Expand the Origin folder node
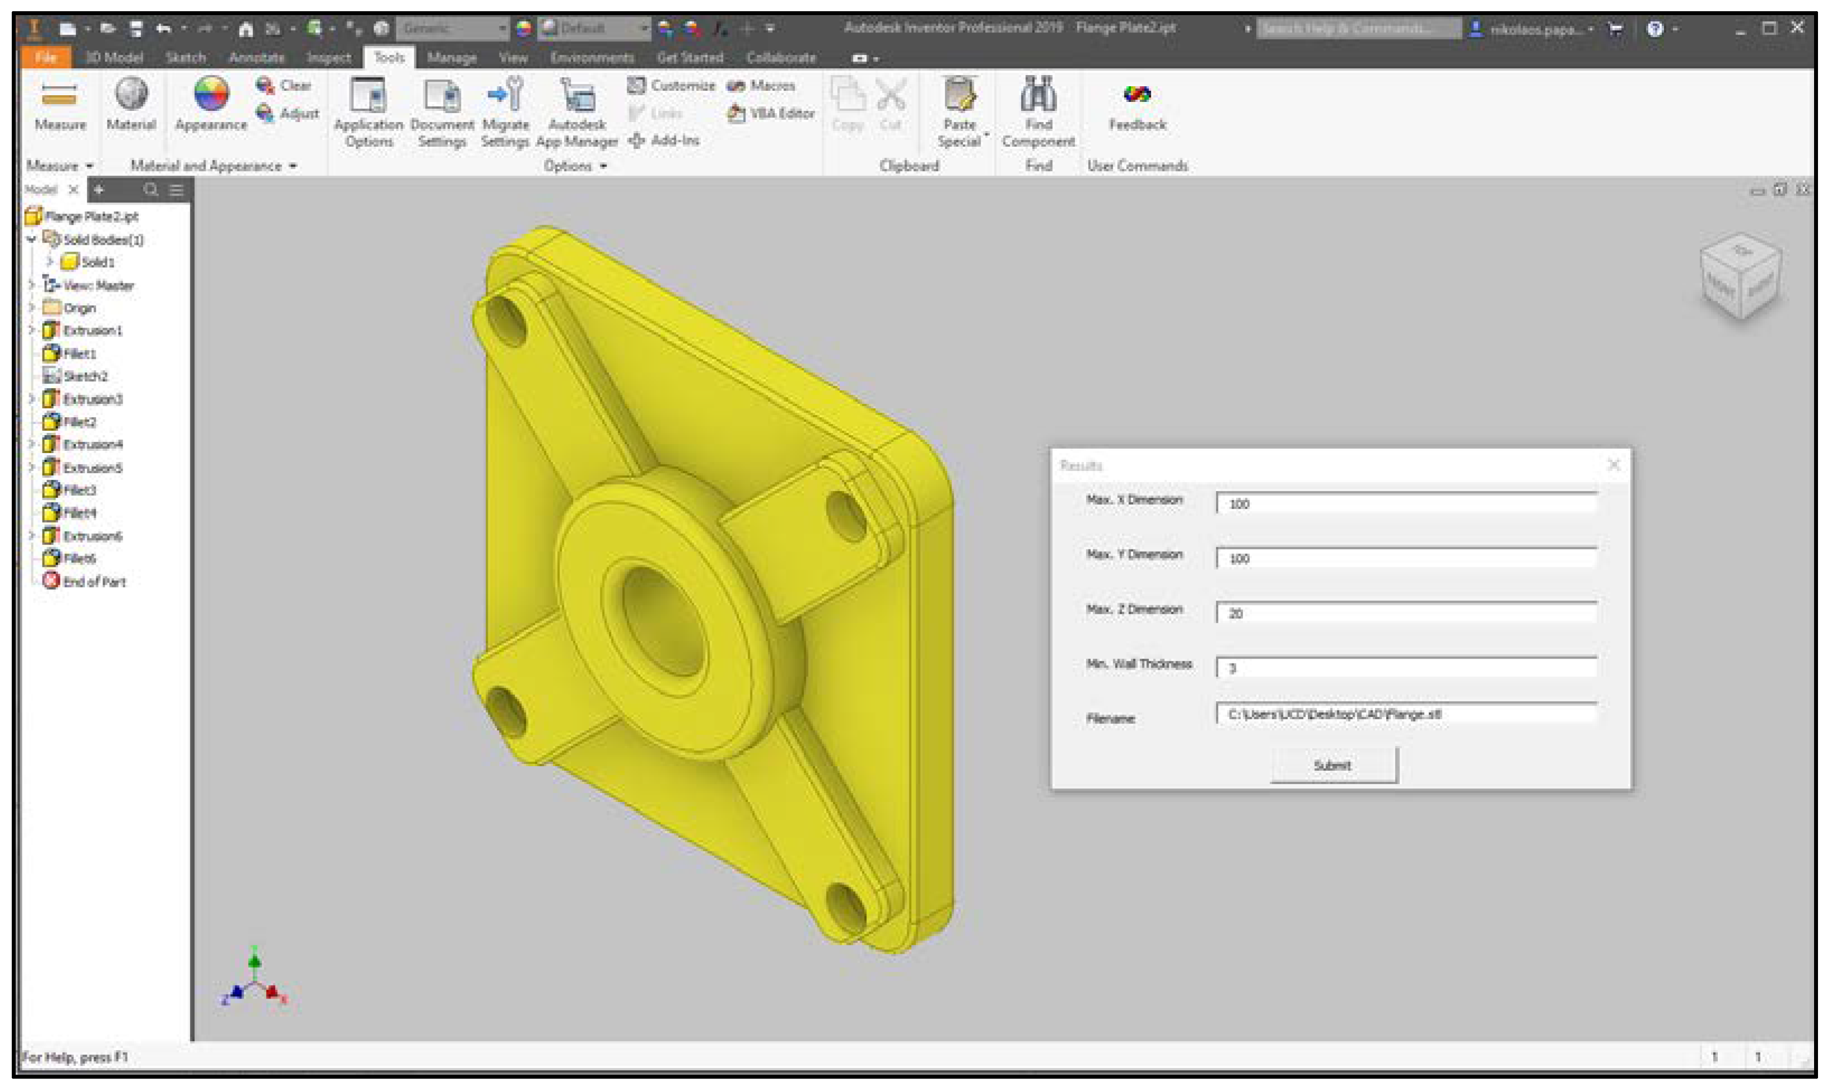Viewport: 1832px width, 1091px height. pos(31,308)
